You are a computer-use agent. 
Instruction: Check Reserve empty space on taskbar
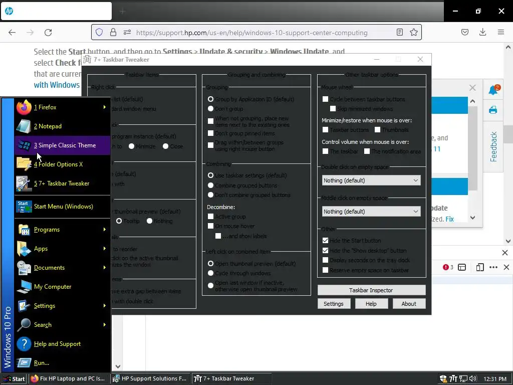tap(325, 270)
